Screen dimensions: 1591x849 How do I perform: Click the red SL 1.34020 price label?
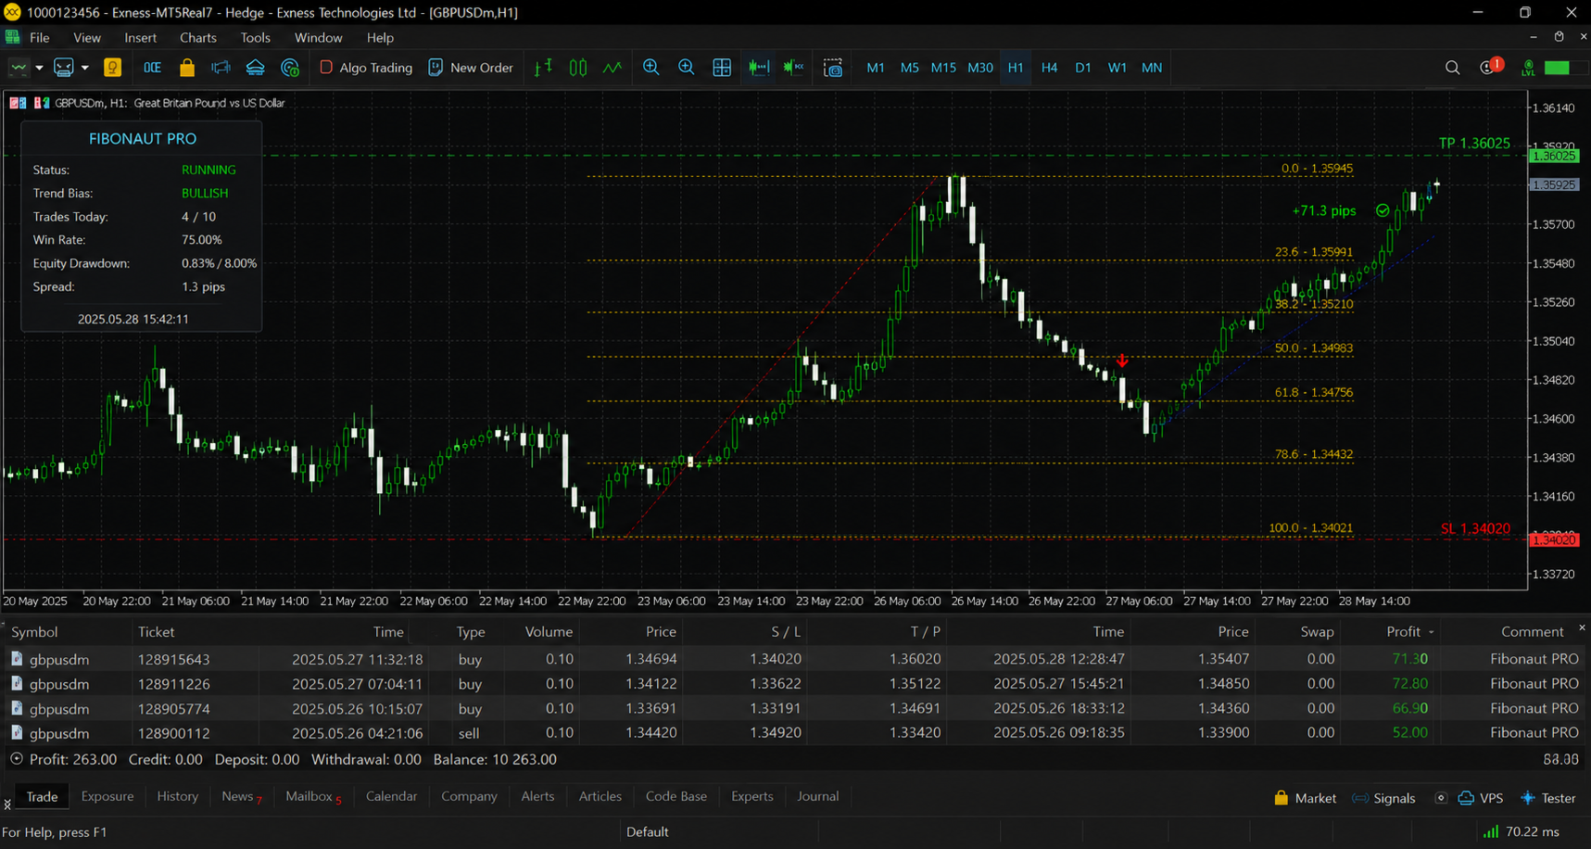click(x=1475, y=529)
